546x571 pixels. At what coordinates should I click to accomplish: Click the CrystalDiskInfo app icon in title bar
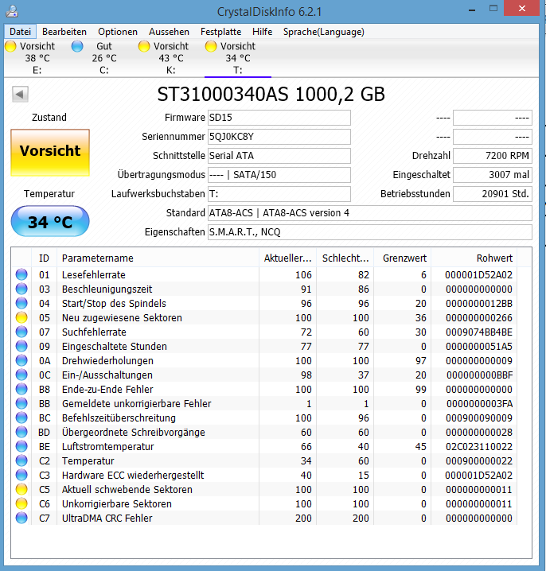12,11
